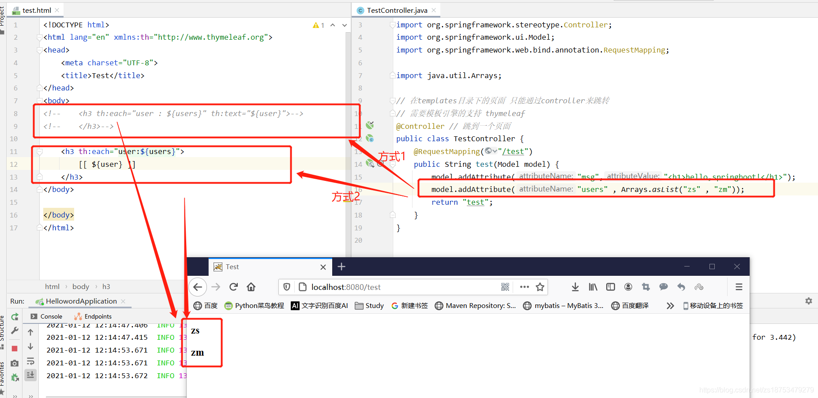Viewport: 818px width, 398px height.
Task: Click undo arrow extension icon
Action: coord(681,287)
